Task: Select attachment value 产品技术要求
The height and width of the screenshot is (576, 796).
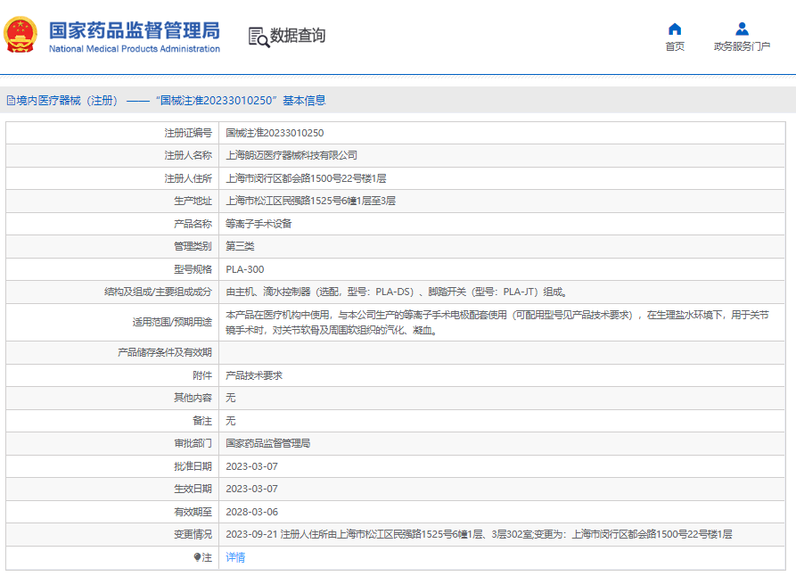Action: [254, 375]
